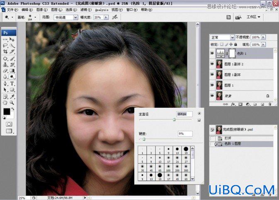Open the 图像 menu
Screen dimensions: 279x200
click(42, 10)
